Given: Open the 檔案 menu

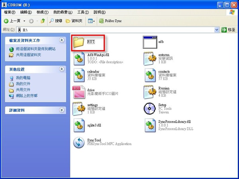Looking at the screenshot, I should coord(8,12).
